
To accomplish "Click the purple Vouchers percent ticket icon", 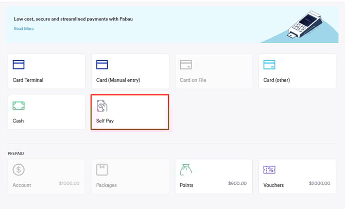I will click(269, 169).
